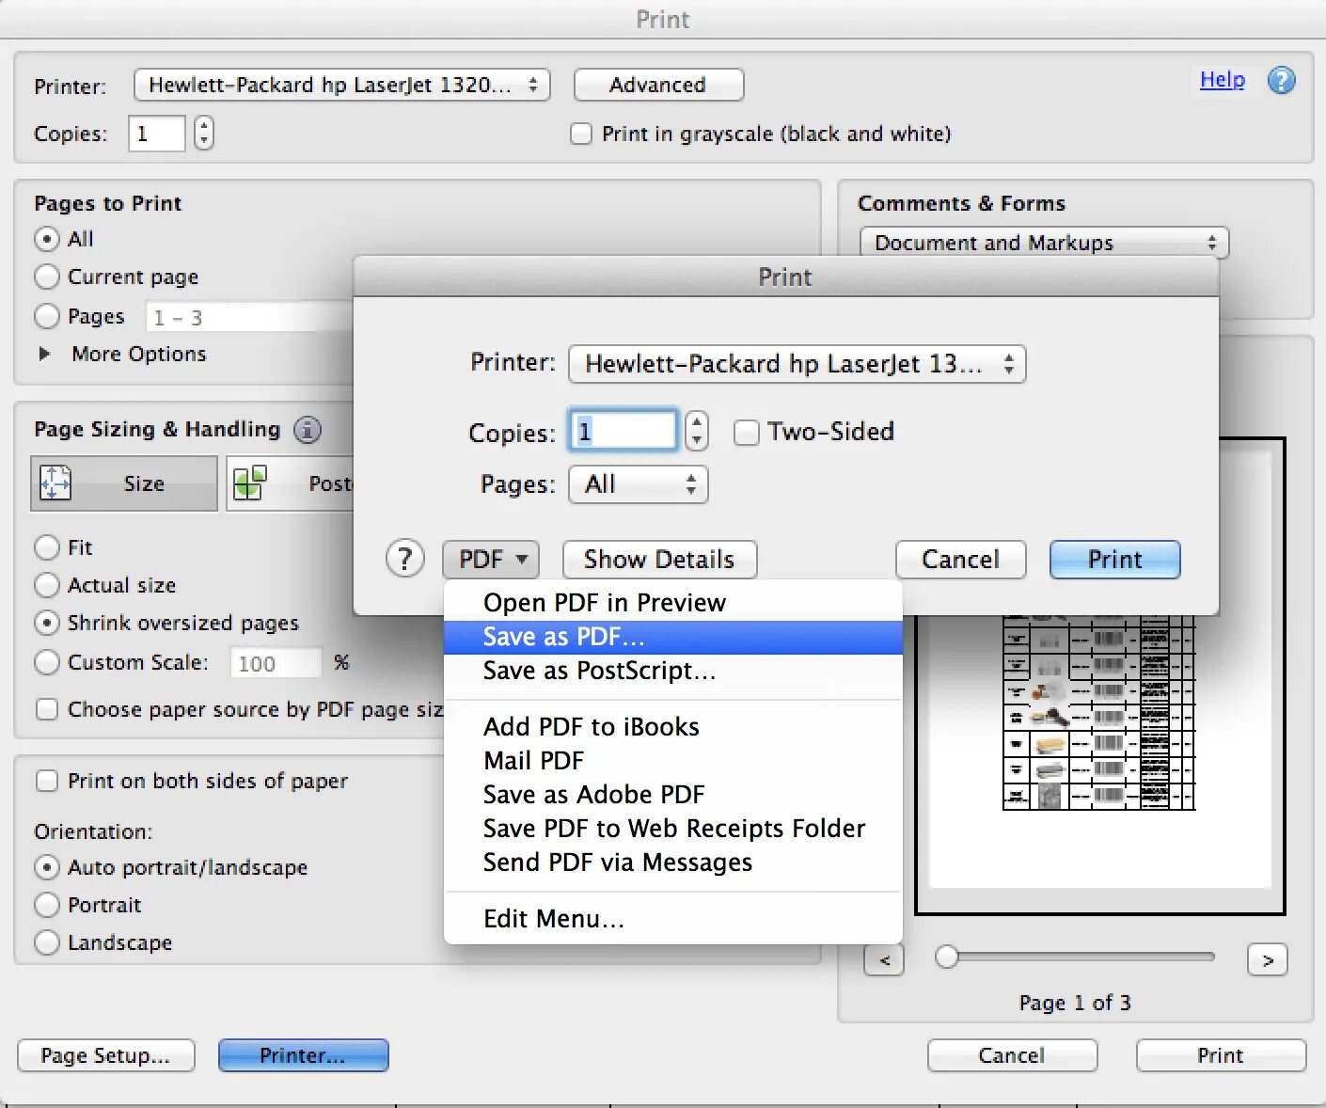The image size is (1326, 1108).
Task: Choose Open PDF in Preview
Action: 672,602
